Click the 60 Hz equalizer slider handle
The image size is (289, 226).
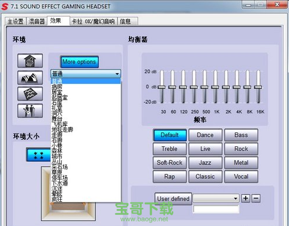(172, 87)
